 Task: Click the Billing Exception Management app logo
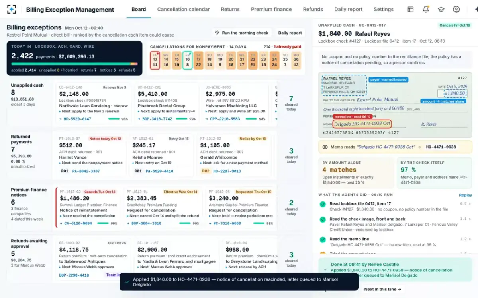(12, 9)
